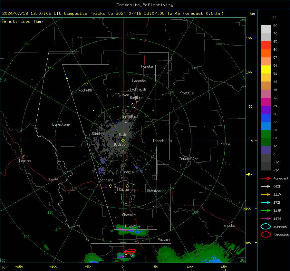The image size is (290, 271).
Task: Click the Forecast 0.5(hr) header text
Action: [x=203, y=14]
